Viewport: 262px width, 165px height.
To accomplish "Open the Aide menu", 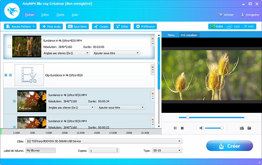I will (x=75, y=15).
